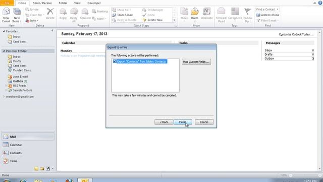Uncheck Export Contacts from folder checkbox
Screen dimensions: 323x182
(x=115, y=61)
